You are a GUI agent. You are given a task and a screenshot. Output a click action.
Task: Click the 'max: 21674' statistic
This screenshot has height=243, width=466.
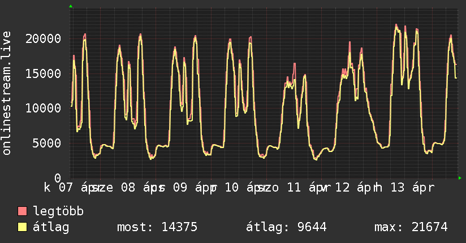411,227
